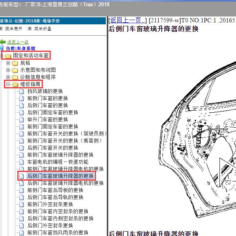
Task: Click the document icon beside 举升门车窗的更换
Action: (22, 120)
